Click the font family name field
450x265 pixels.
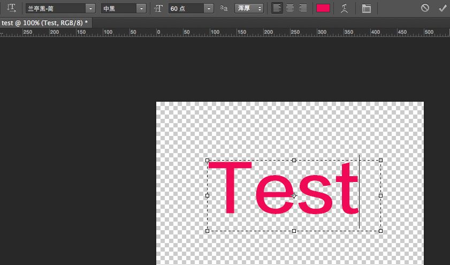pos(56,9)
